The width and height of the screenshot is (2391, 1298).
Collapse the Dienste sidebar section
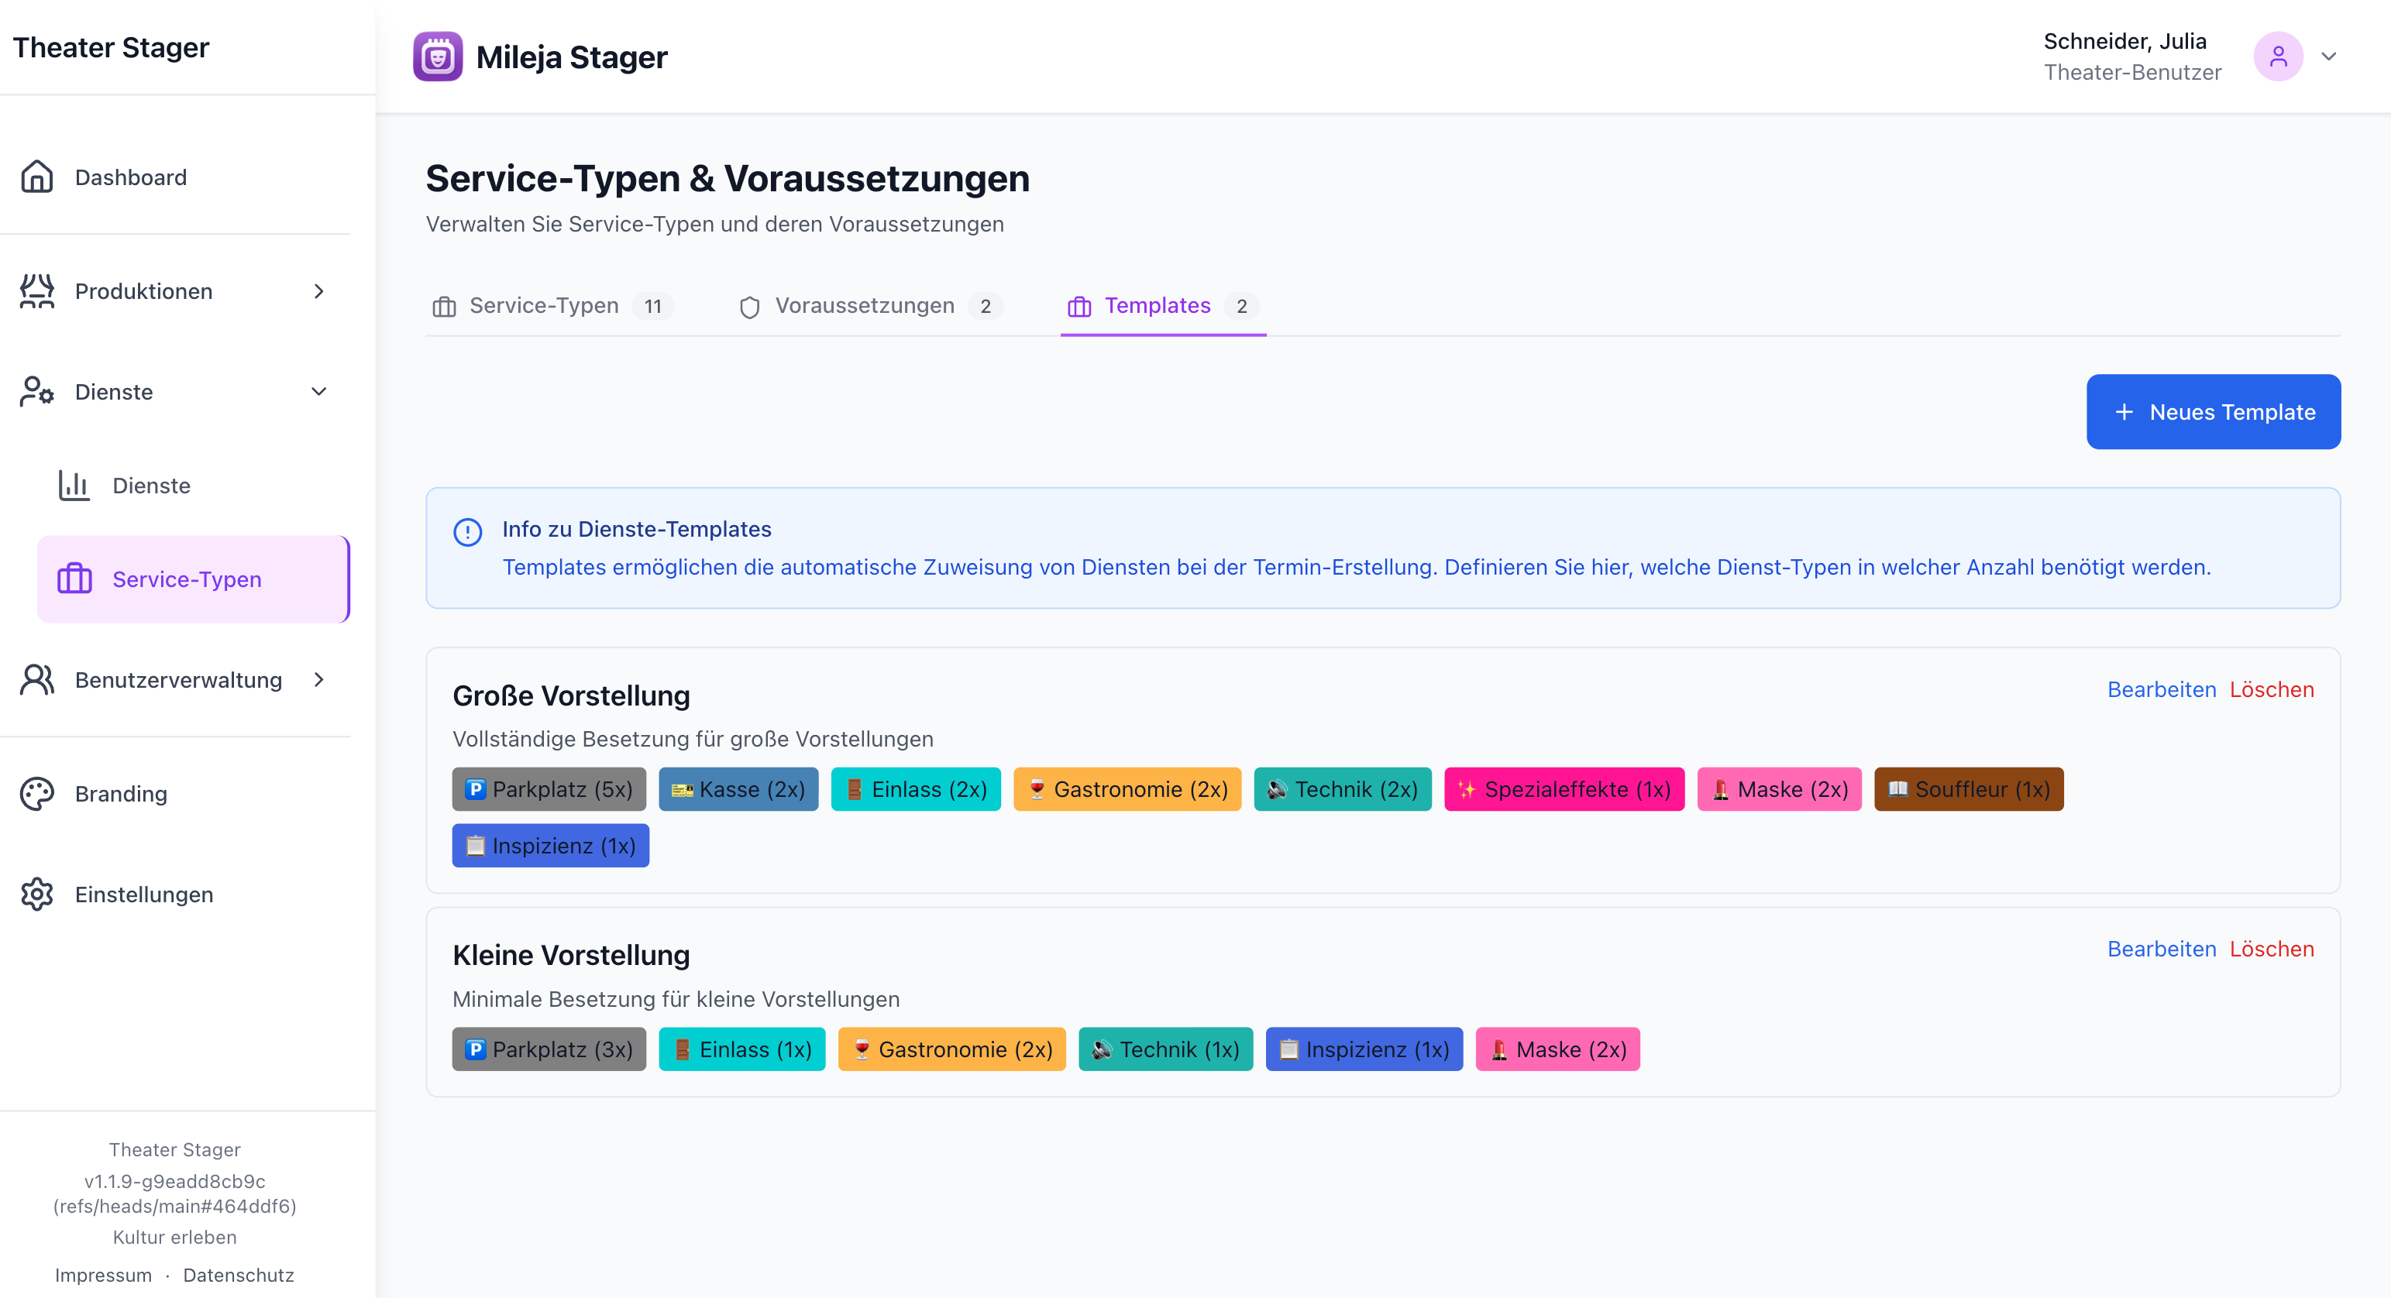coord(318,392)
